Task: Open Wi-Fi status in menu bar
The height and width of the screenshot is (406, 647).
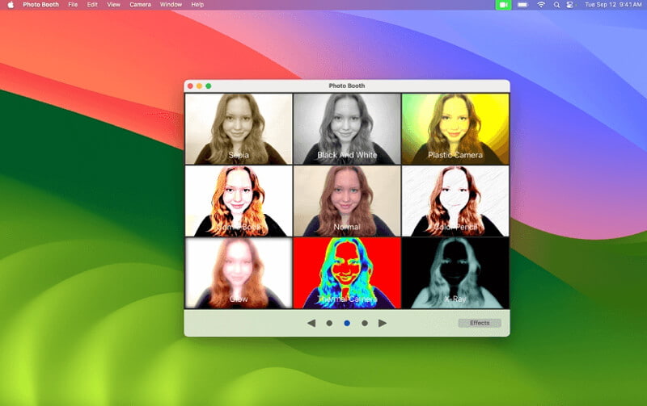Action: pos(541,5)
